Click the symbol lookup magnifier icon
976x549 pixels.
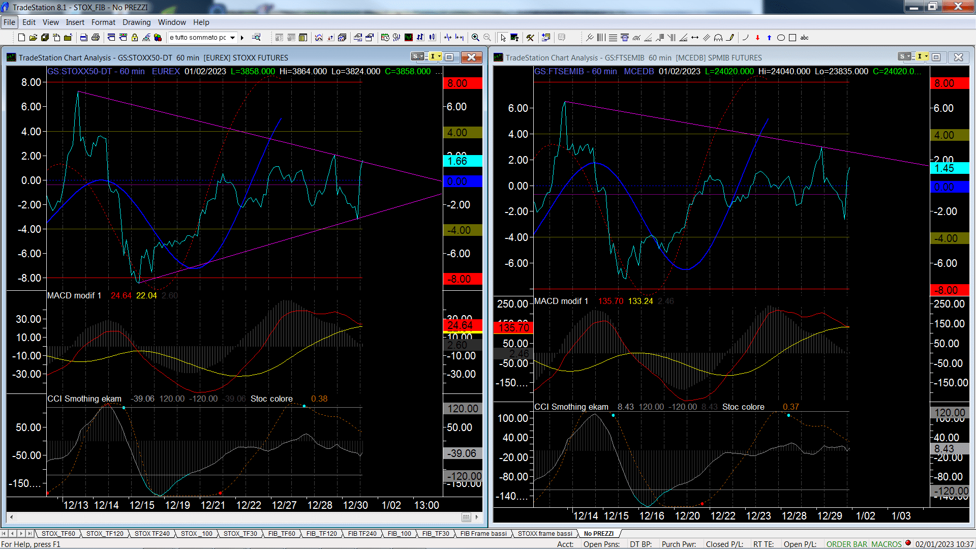point(256,37)
